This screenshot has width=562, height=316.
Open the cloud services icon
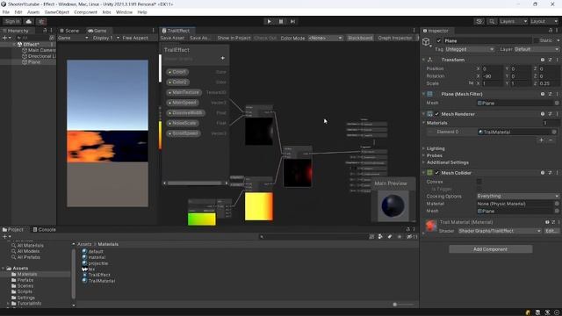point(29,21)
